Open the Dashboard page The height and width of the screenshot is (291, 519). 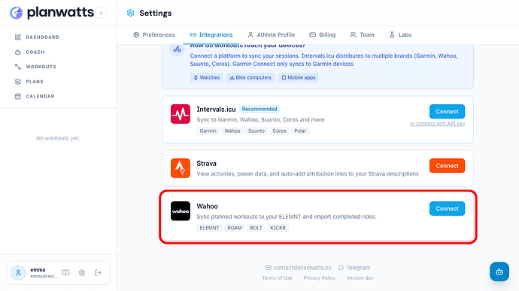pyautogui.click(x=37, y=37)
